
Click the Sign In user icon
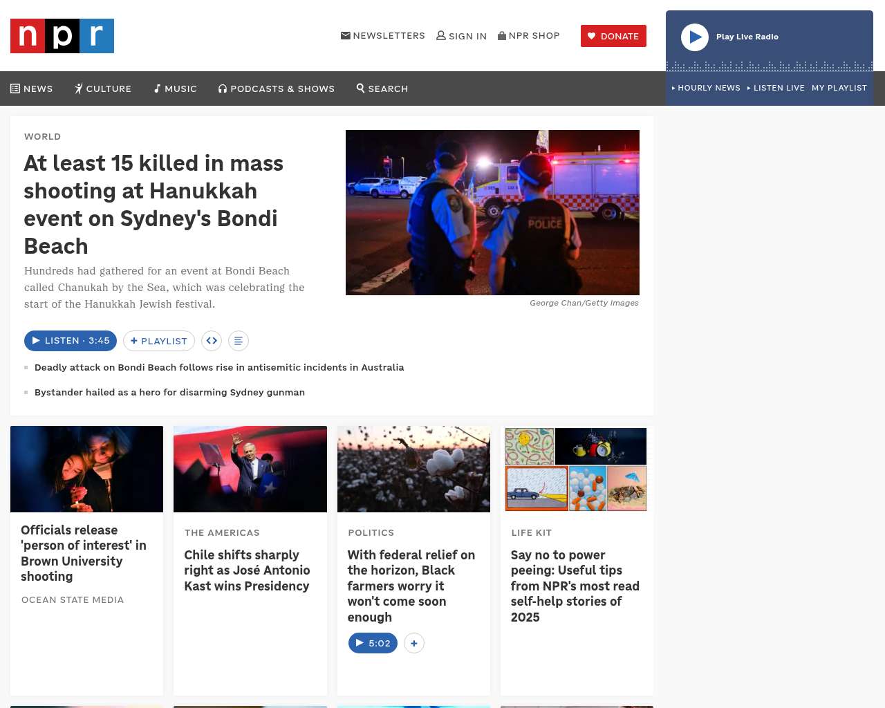coord(441,36)
